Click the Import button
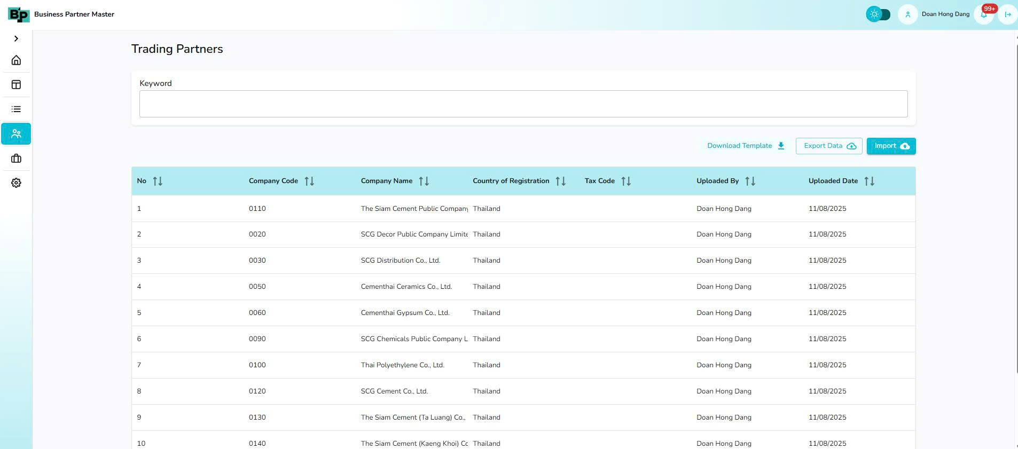 point(891,146)
